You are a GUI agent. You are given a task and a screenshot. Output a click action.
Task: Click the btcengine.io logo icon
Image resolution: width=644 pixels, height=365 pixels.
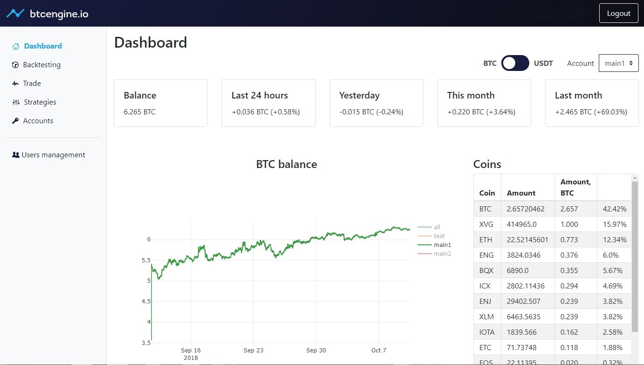[x=15, y=14]
